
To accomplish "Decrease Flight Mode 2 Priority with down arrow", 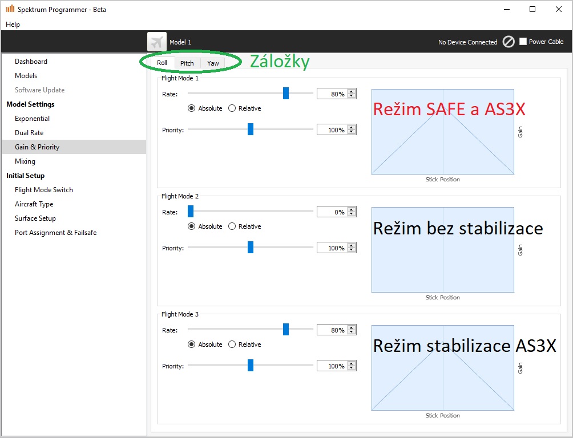I will (x=352, y=250).
